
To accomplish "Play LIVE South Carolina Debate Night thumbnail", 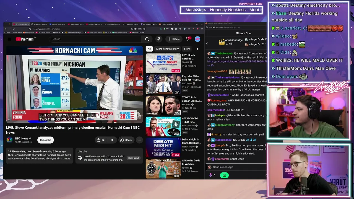I will click(163, 63).
